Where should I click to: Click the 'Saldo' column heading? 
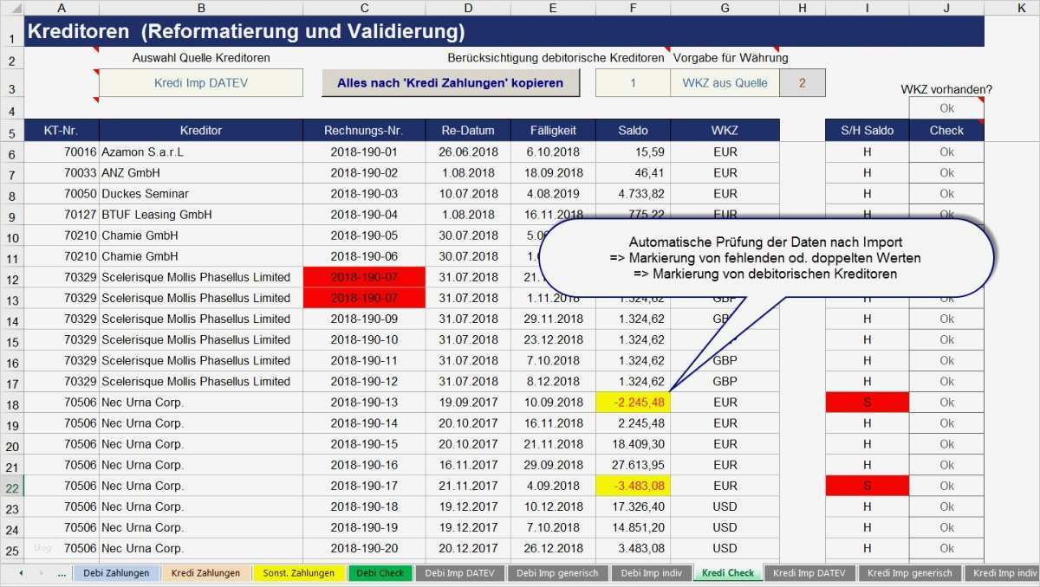633,131
